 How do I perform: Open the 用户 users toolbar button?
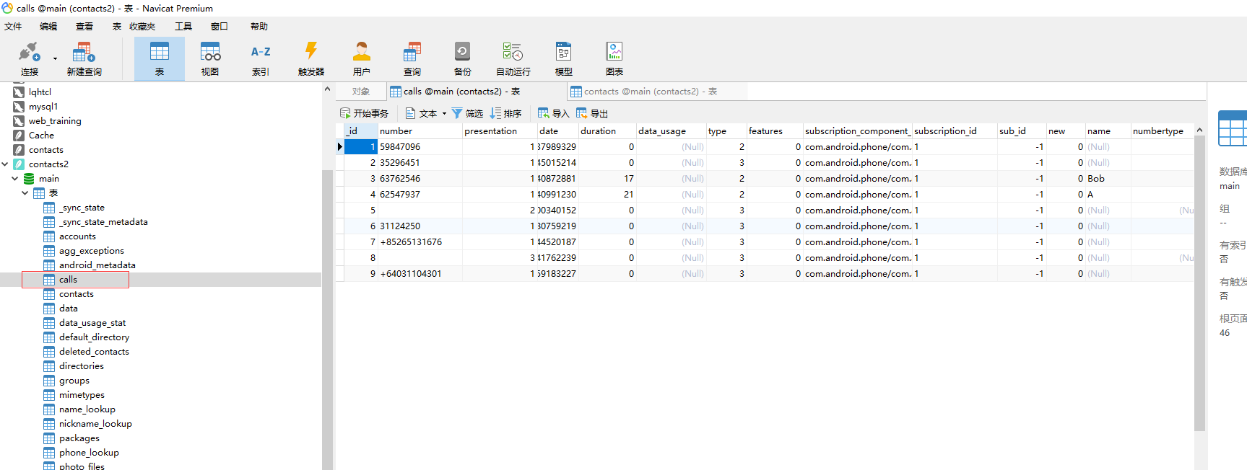(x=362, y=58)
